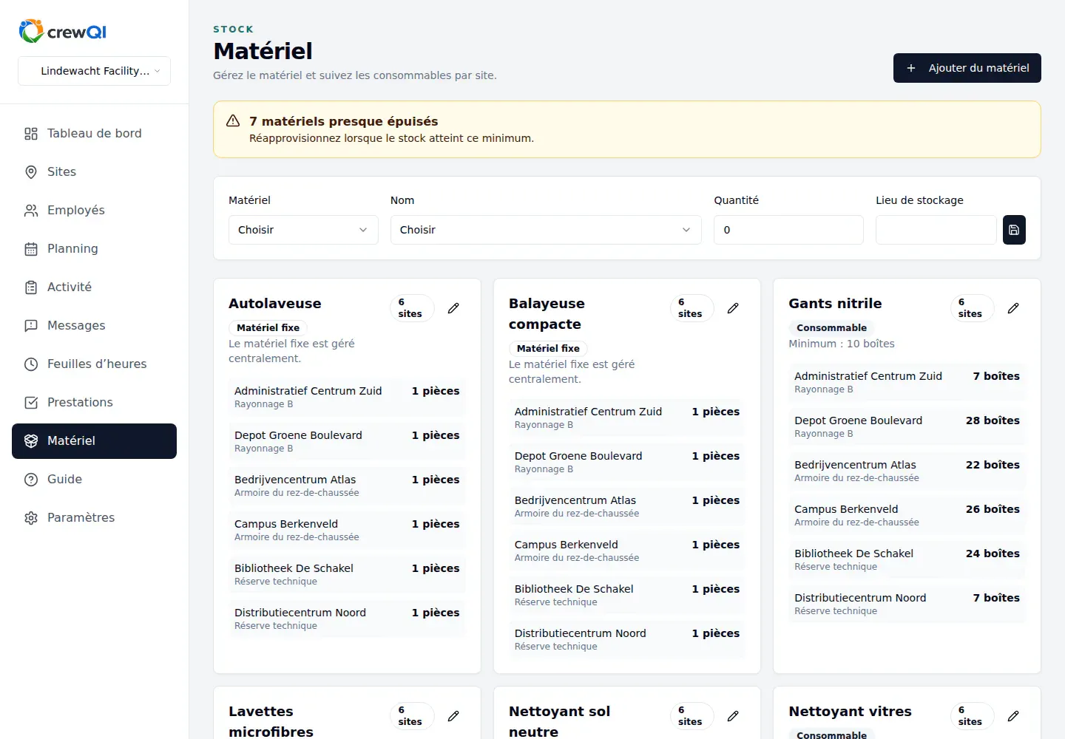Open the Matériel Choisir dropdown
This screenshot has height=739, width=1065.
tap(303, 230)
